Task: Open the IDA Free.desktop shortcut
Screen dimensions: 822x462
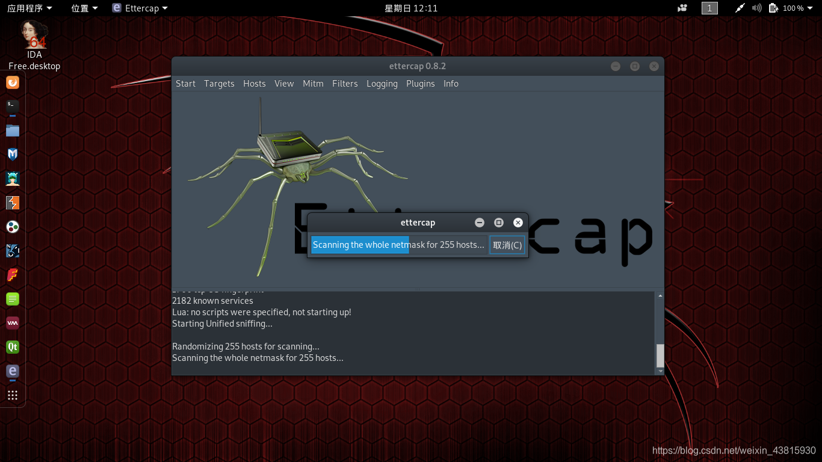Action: (x=34, y=45)
